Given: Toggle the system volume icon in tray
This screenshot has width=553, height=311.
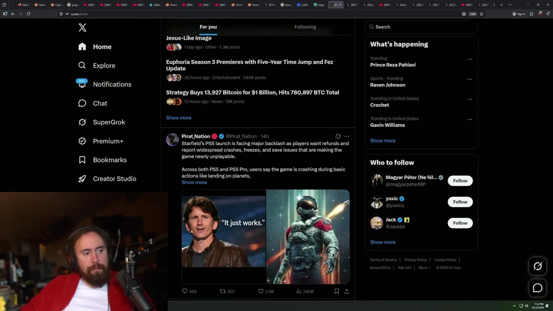Looking at the screenshot, I should [x=526, y=306].
